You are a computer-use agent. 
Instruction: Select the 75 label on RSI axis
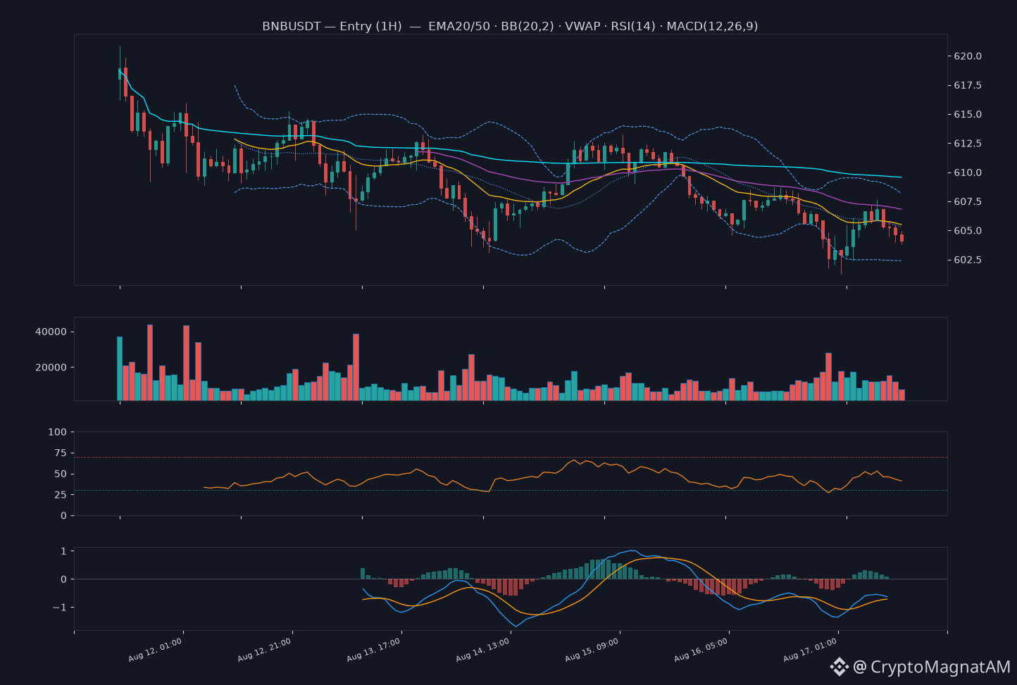pyautogui.click(x=61, y=453)
